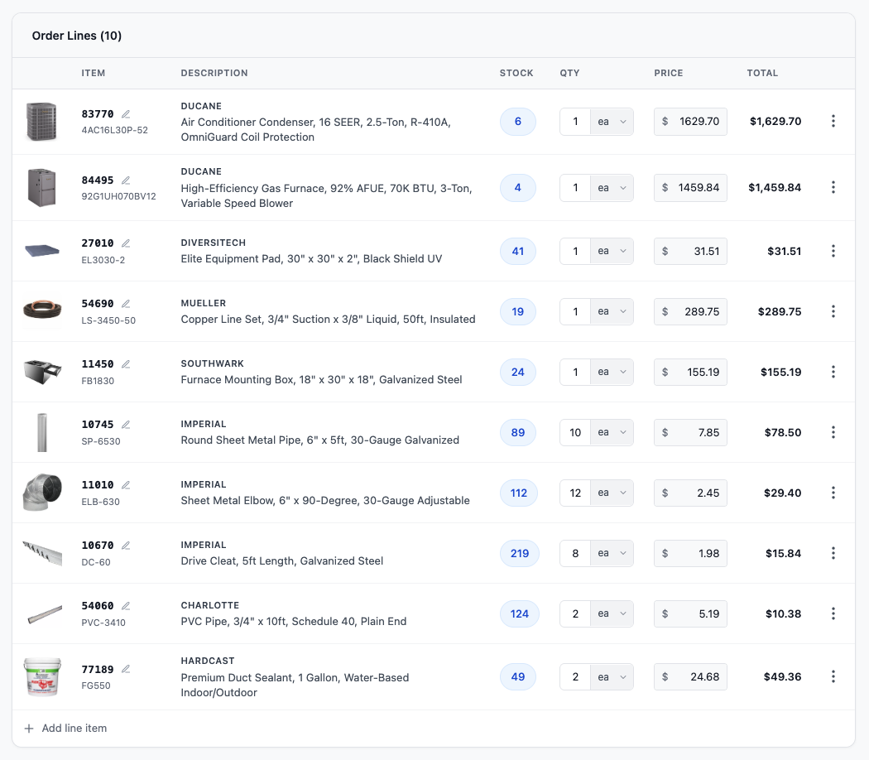Open the actions menu for the PVC pipe line
This screenshot has width=869, height=760.
(x=833, y=613)
